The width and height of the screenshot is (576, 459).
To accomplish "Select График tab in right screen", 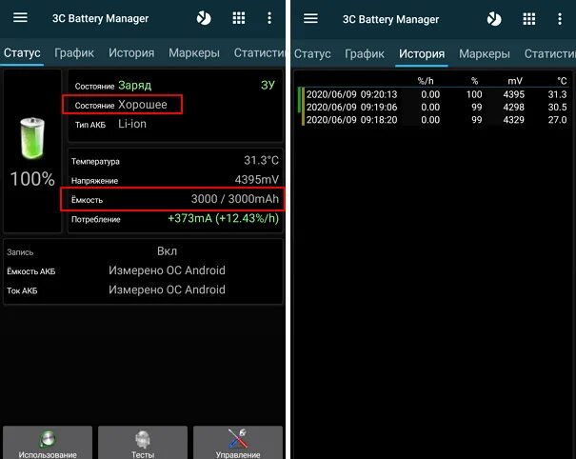I will (x=365, y=54).
